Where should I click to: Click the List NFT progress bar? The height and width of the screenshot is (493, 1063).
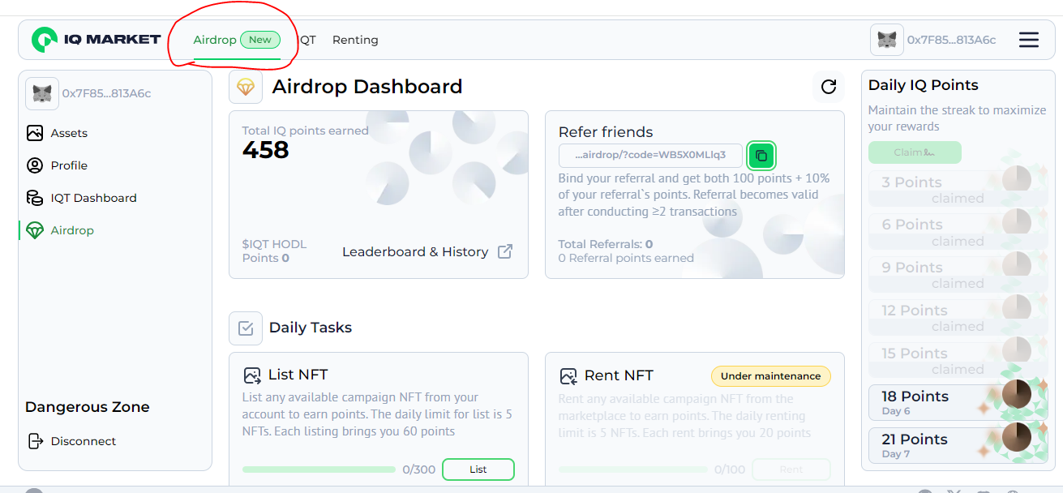(x=319, y=469)
